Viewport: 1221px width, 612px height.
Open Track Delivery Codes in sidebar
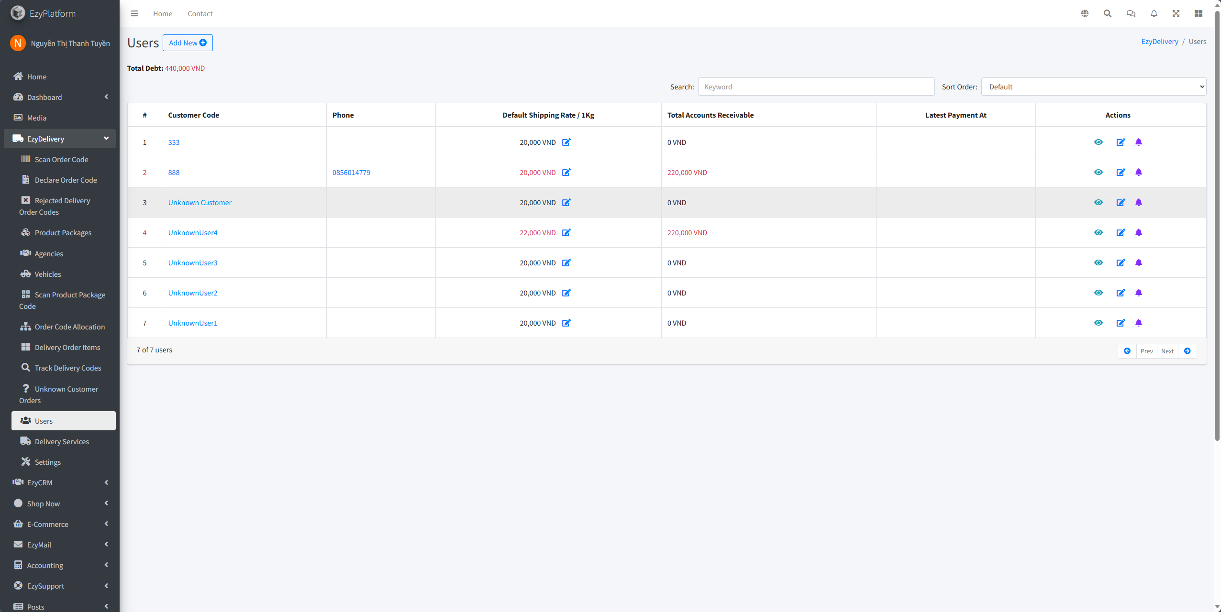click(x=64, y=368)
